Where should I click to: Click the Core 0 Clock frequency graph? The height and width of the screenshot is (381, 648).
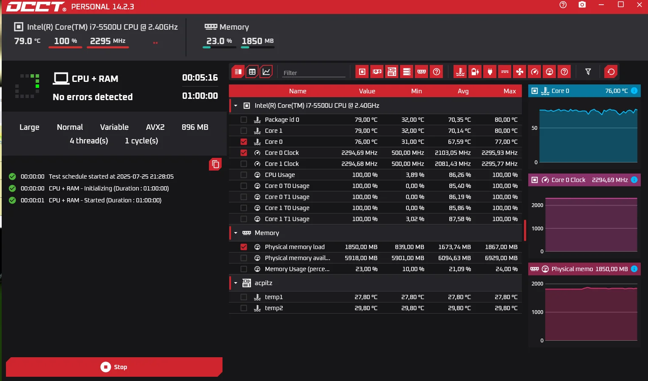click(584, 223)
